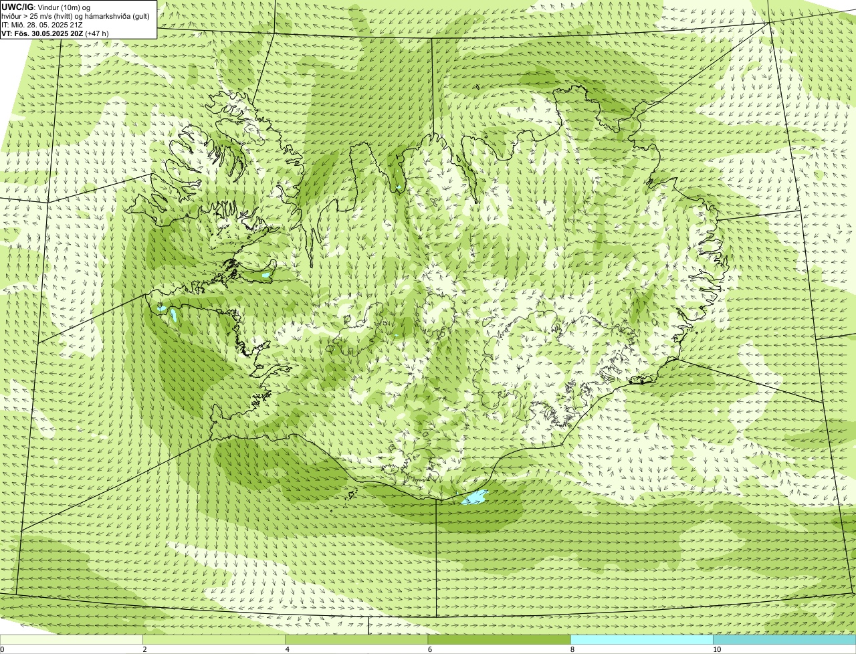Image resolution: width=856 pixels, height=654 pixels.
Task: Click the "IT: Mið. 28. 05. 2025 21Z" line
Action: coord(42,25)
